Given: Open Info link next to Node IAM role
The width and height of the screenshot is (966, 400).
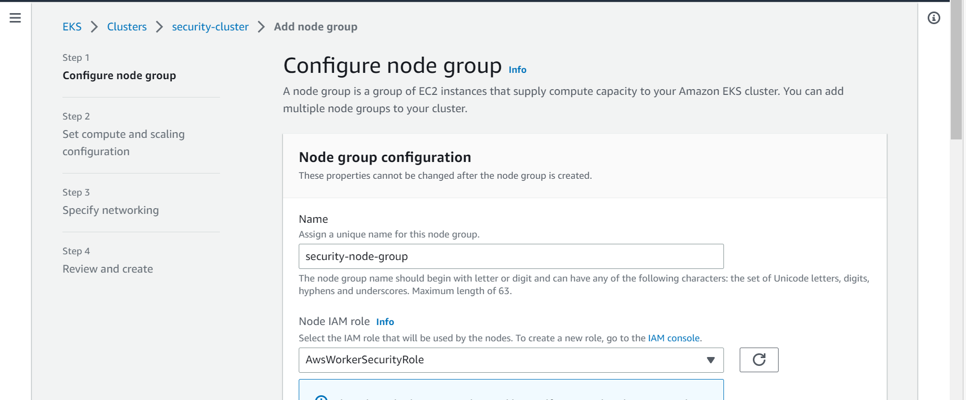Looking at the screenshot, I should 385,322.
